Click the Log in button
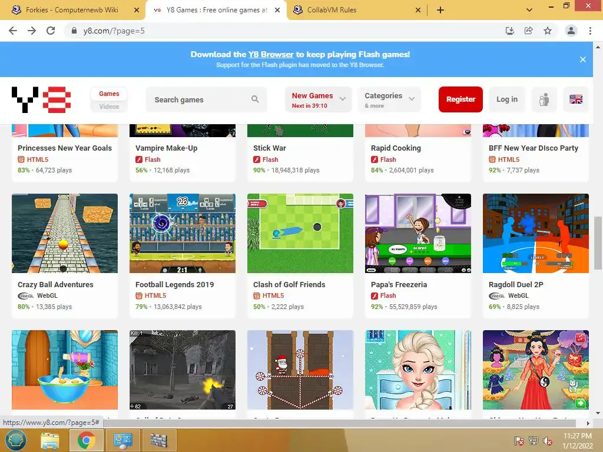Viewport: 603px width, 452px height. [x=506, y=99]
